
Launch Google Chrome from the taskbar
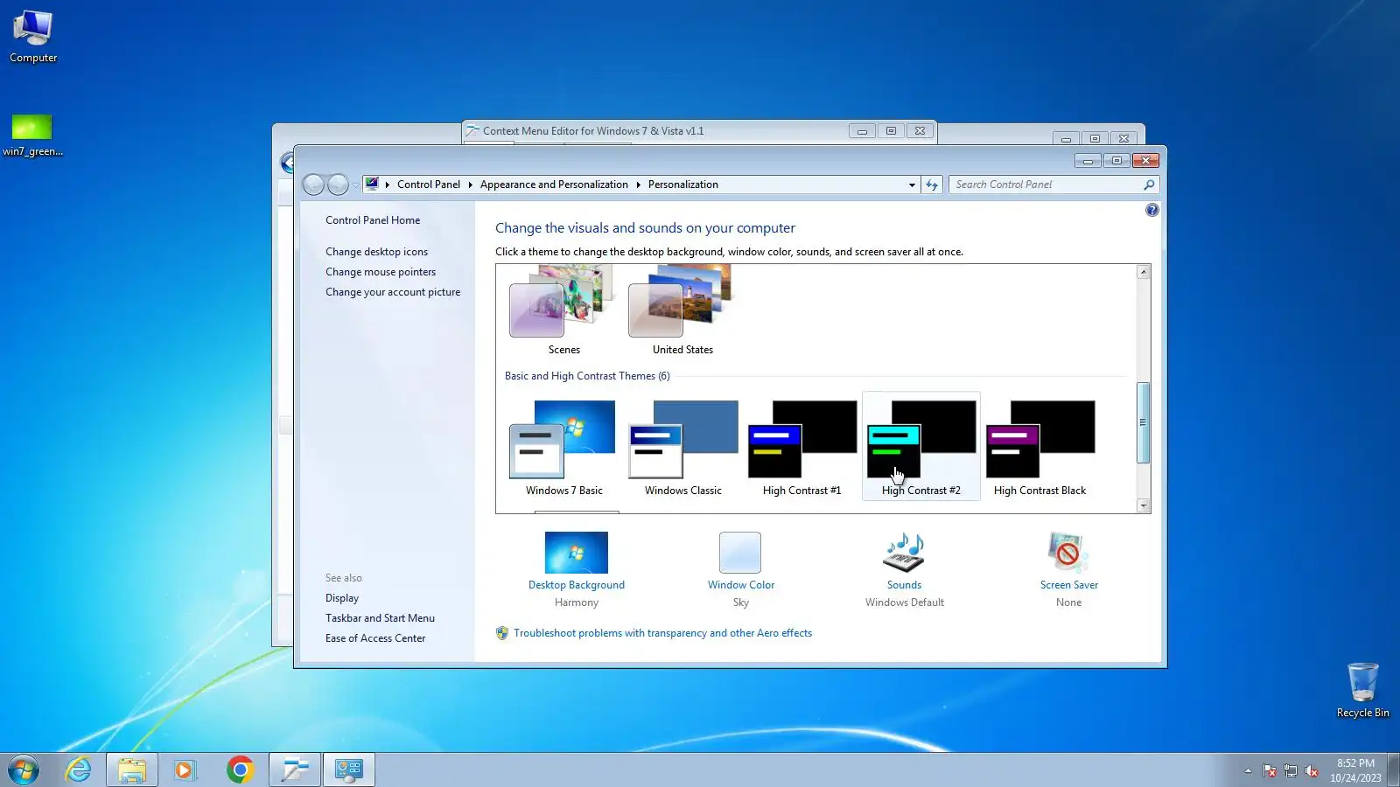(240, 770)
